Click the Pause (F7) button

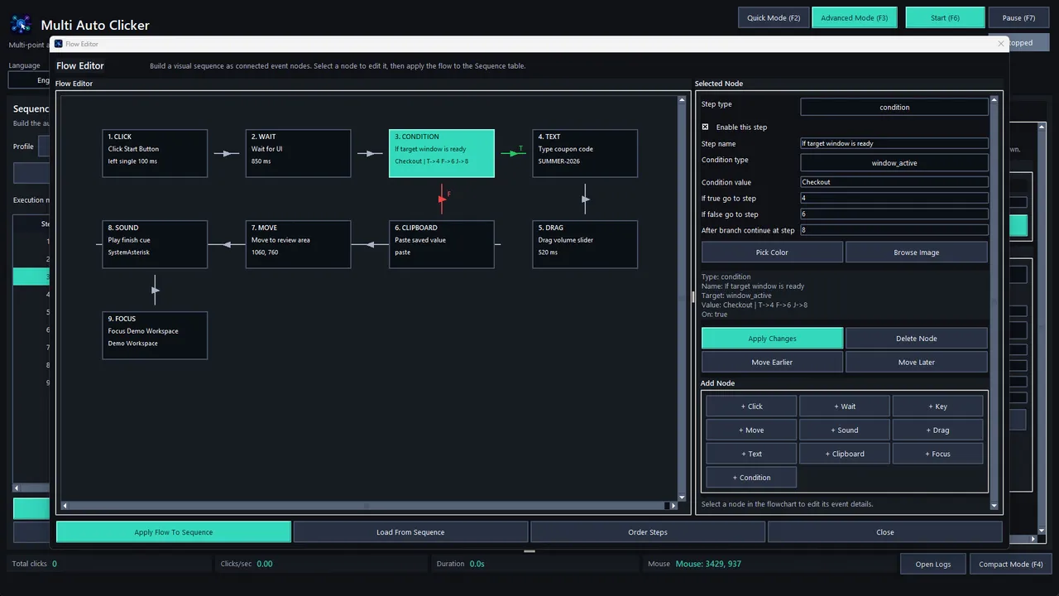[x=1018, y=17]
